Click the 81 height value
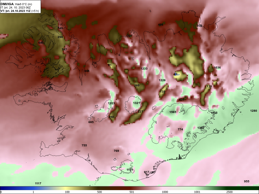 click(110, 65)
